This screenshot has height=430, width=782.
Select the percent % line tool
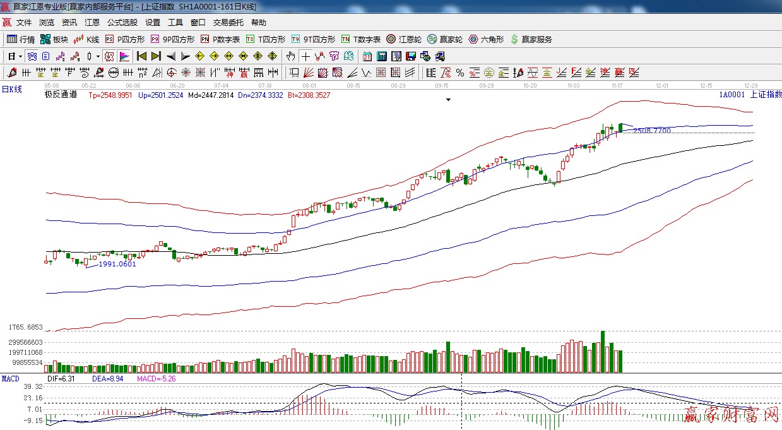(x=460, y=73)
